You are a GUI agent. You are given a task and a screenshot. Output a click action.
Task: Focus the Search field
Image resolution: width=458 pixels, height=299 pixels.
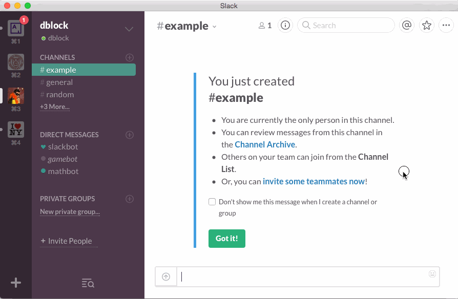[346, 26]
